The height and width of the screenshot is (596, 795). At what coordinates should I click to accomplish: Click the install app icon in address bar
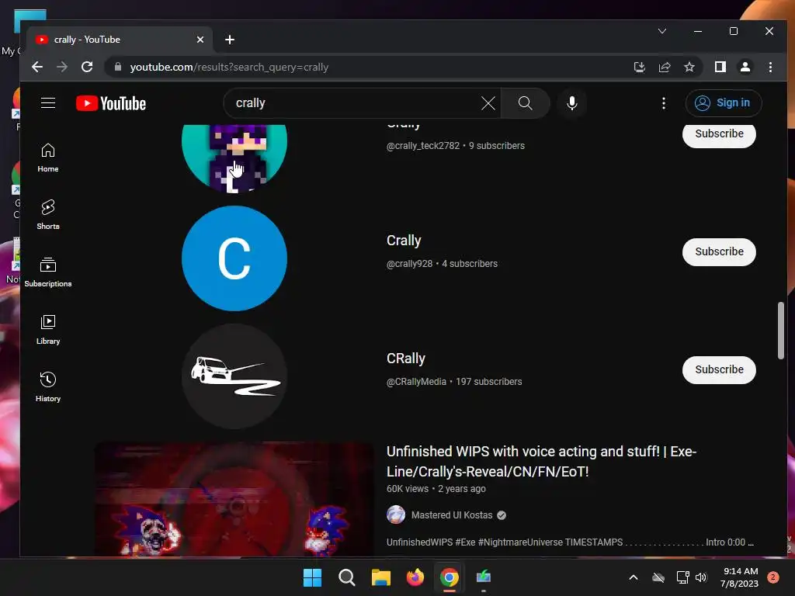(x=640, y=67)
